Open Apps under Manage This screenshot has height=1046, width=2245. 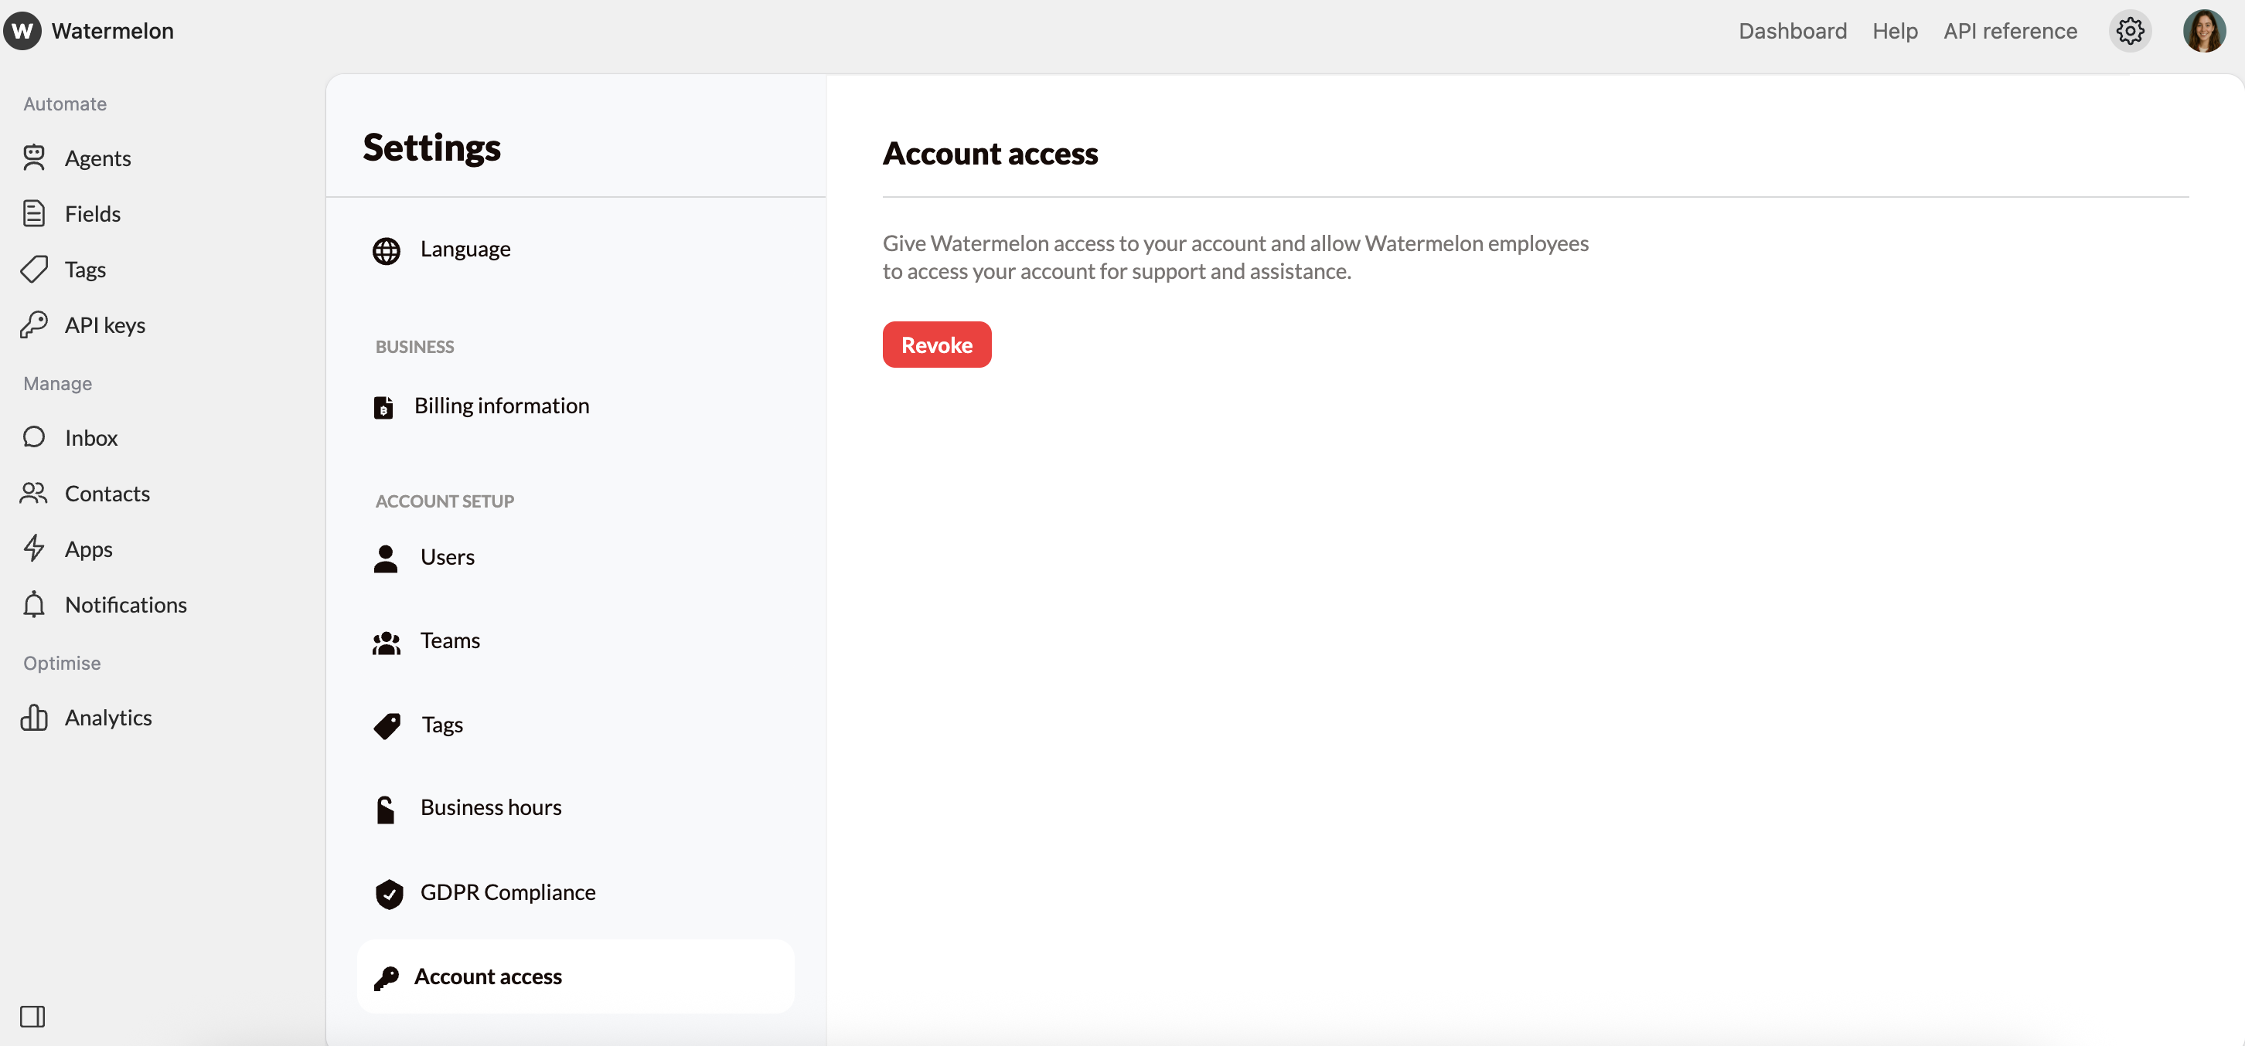88,548
